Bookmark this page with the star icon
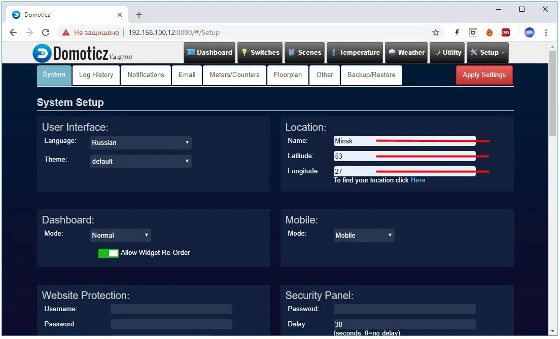This screenshot has height=339, width=560. tap(435, 32)
